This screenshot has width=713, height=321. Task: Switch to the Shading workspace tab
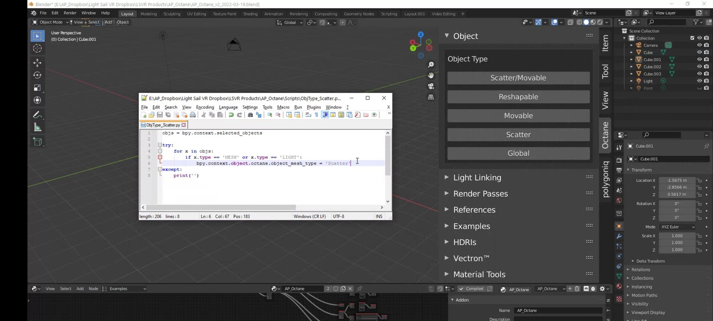[x=250, y=14]
